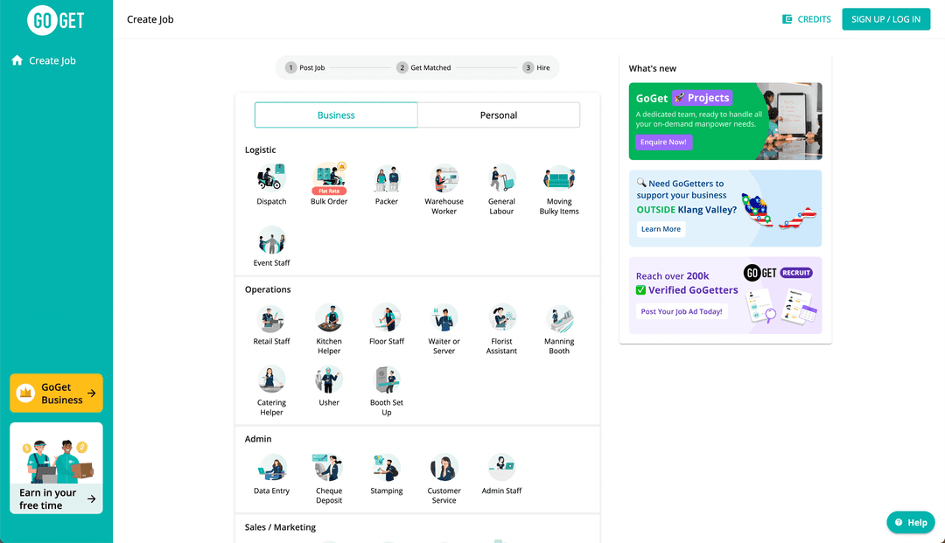Choose the Bulk Order flat rate icon
The image size is (945, 543).
(x=329, y=178)
